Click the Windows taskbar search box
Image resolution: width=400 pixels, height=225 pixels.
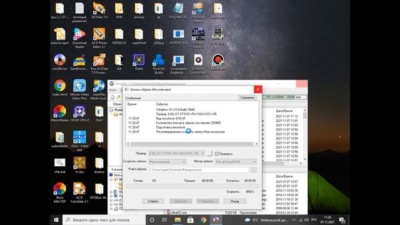click(x=104, y=219)
